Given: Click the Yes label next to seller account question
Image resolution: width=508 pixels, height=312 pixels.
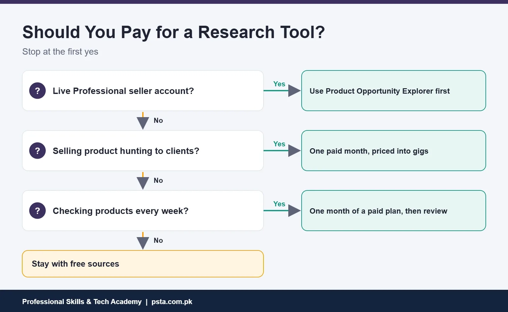Looking at the screenshot, I should [279, 84].
